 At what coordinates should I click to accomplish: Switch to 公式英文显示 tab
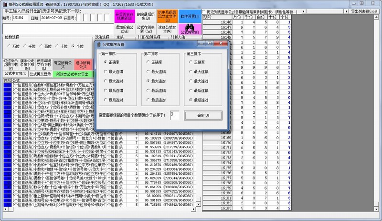pyautogui.click(x=40, y=74)
